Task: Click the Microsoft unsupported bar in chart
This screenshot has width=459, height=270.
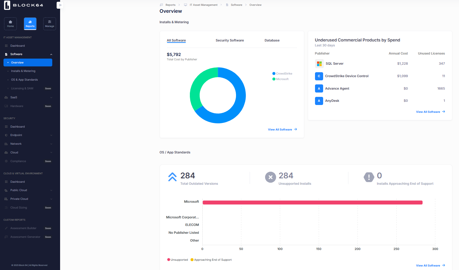Action: (x=312, y=202)
